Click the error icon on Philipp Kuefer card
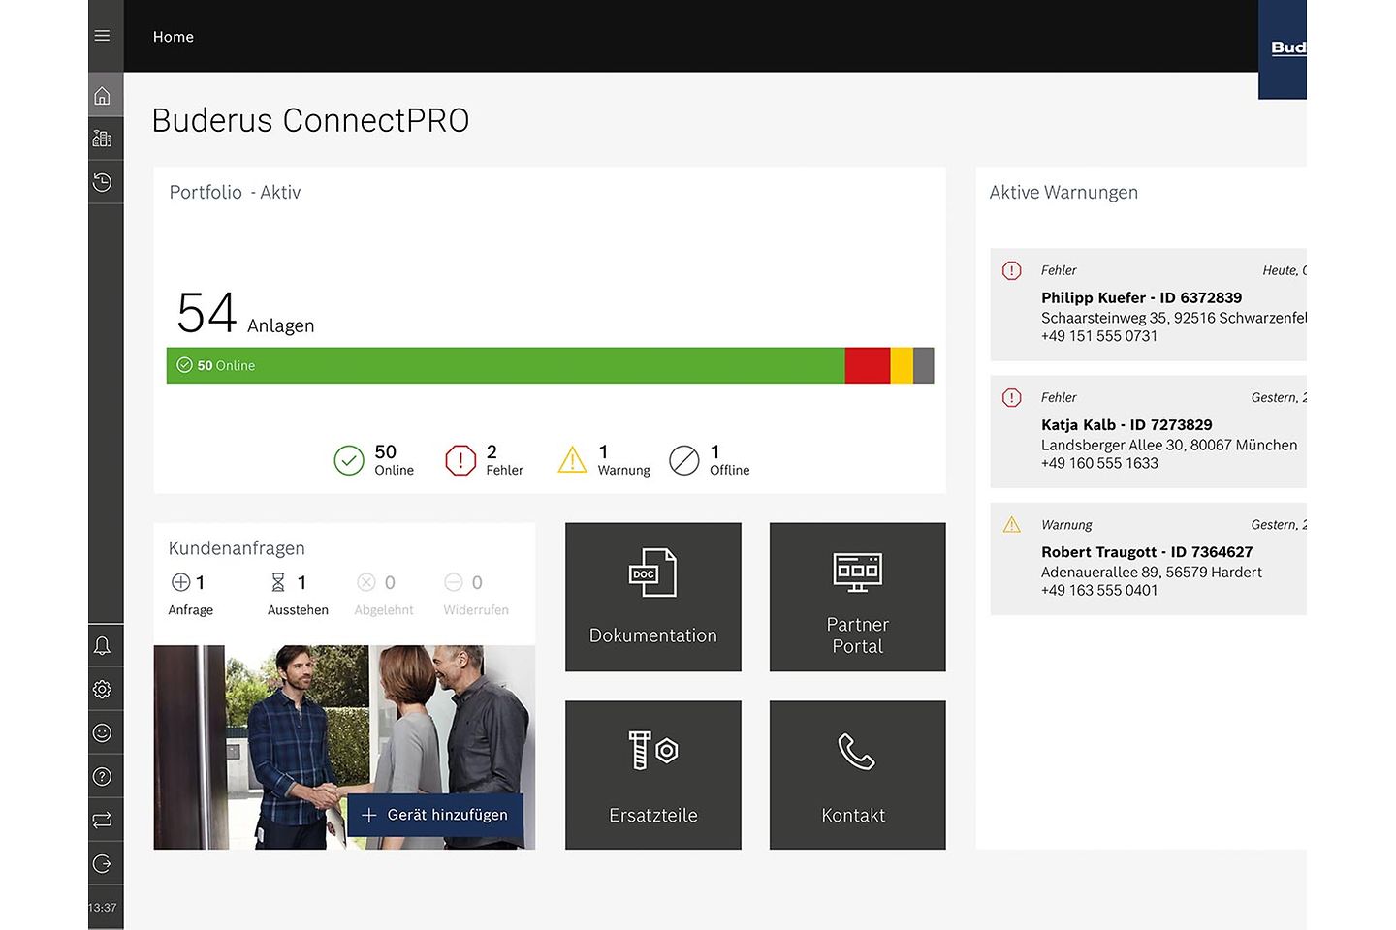Screen dimensions: 1396x930 [1011, 271]
